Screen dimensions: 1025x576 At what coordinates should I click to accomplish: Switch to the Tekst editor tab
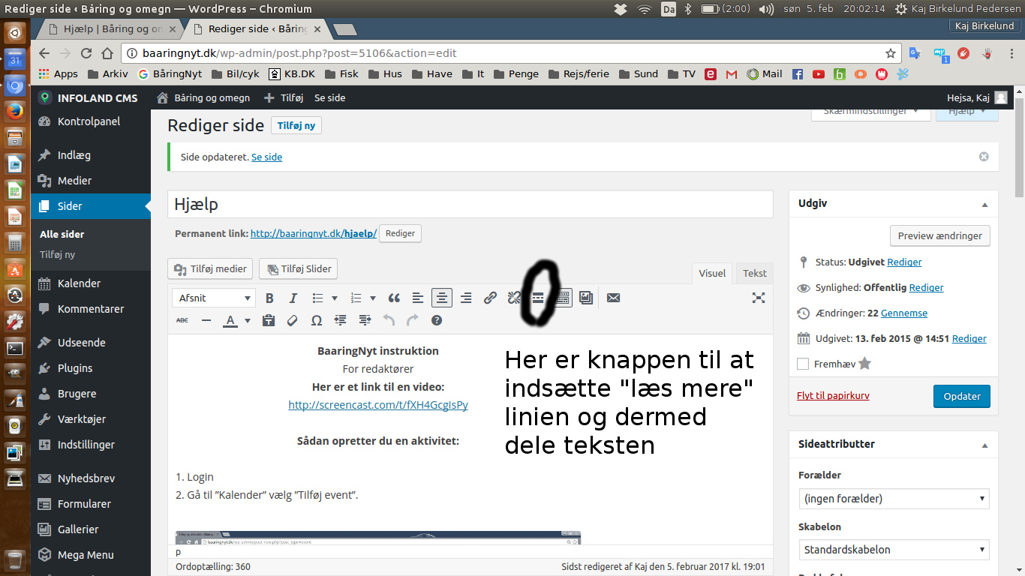tap(755, 273)
